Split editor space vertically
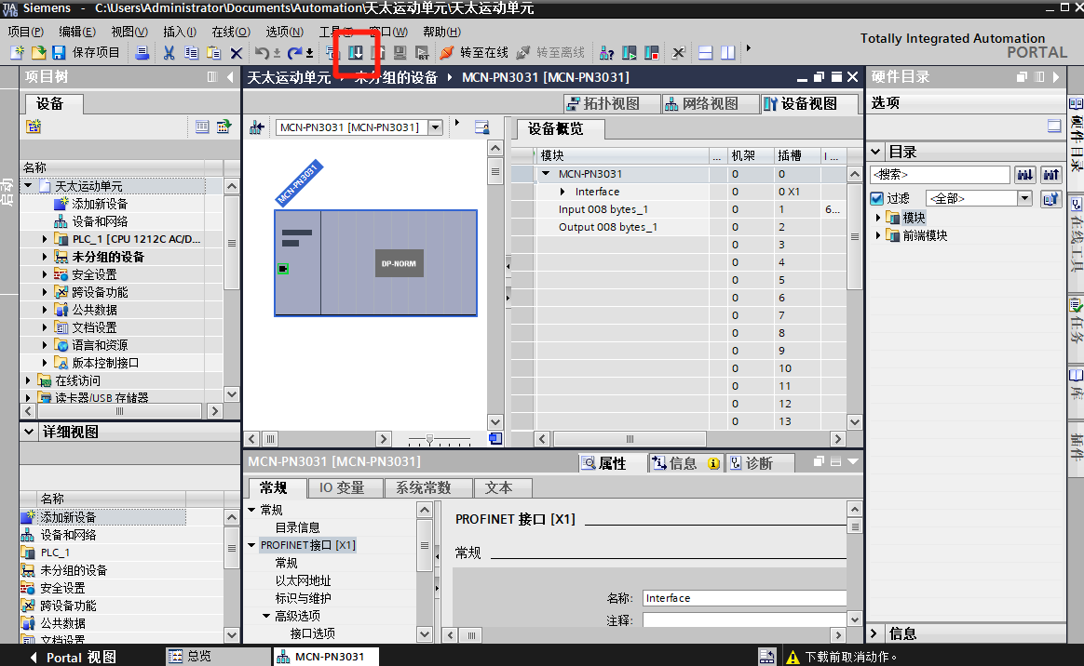The image size is (1084, 666). 727,52
